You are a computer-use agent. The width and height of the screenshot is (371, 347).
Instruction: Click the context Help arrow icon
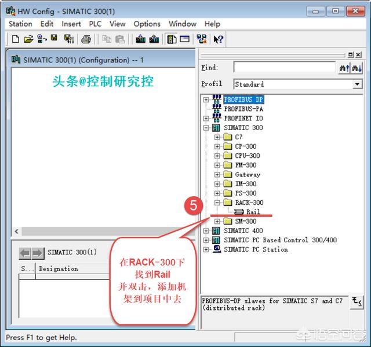219,39
